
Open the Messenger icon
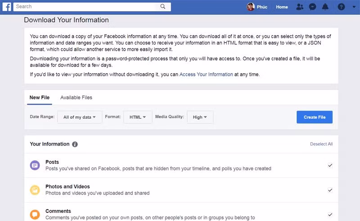tap(312, 7)
